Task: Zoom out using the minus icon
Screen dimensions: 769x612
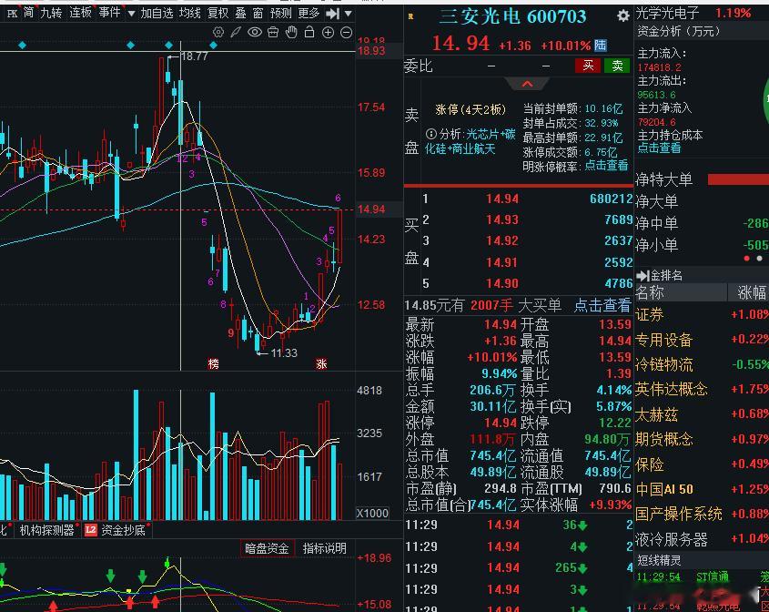Action: (x=346, y=32)
